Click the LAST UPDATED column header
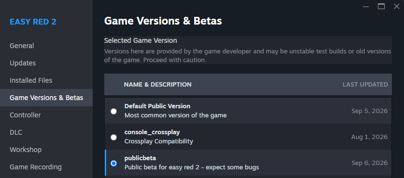This screenshot has height=178, width=404. (x=365, y=85)
